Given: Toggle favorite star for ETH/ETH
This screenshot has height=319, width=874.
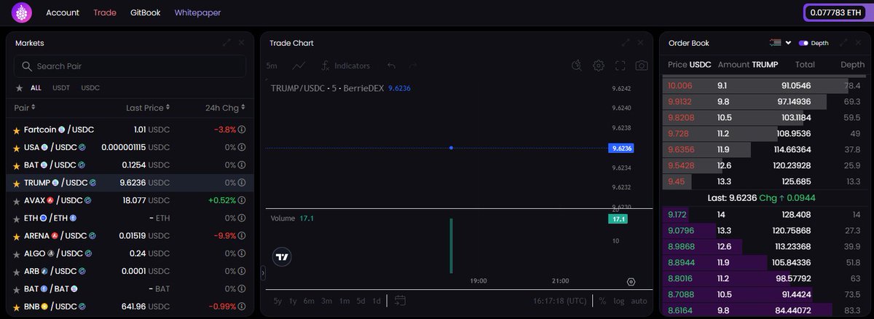Looking at the screenshot, I should (17, 218).
